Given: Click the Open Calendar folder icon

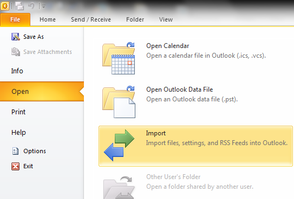Looking at the screenshot, I should point(119,58).
